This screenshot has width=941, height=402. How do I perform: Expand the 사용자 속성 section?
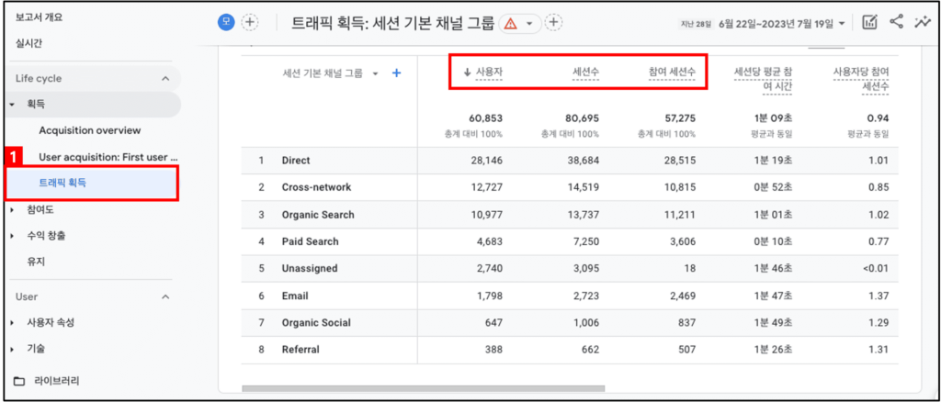click(x=13, y=323)
